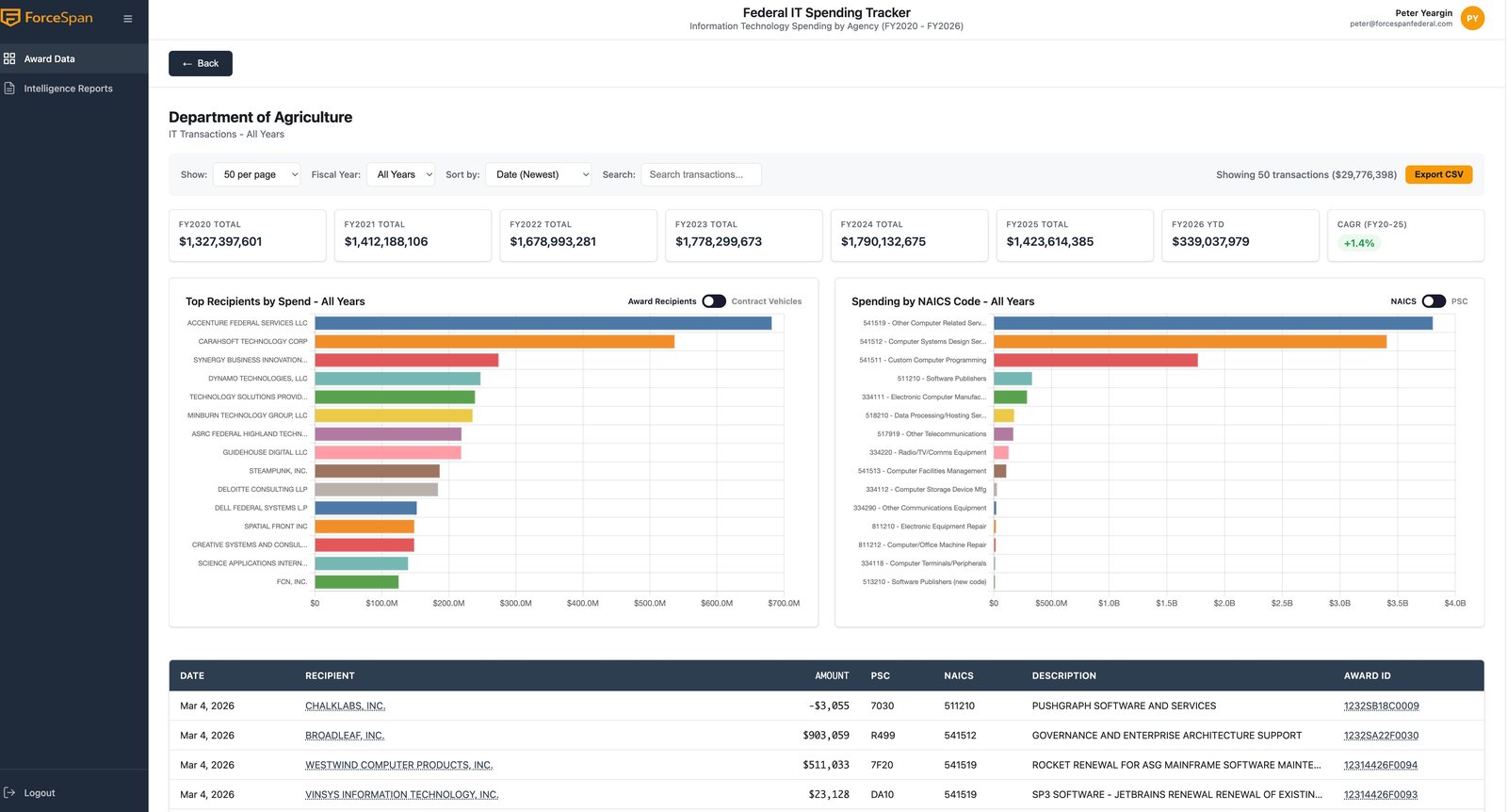Click the Dell Federal Systems chart bar
1507x812 pixels.
(x=365, y=508)
